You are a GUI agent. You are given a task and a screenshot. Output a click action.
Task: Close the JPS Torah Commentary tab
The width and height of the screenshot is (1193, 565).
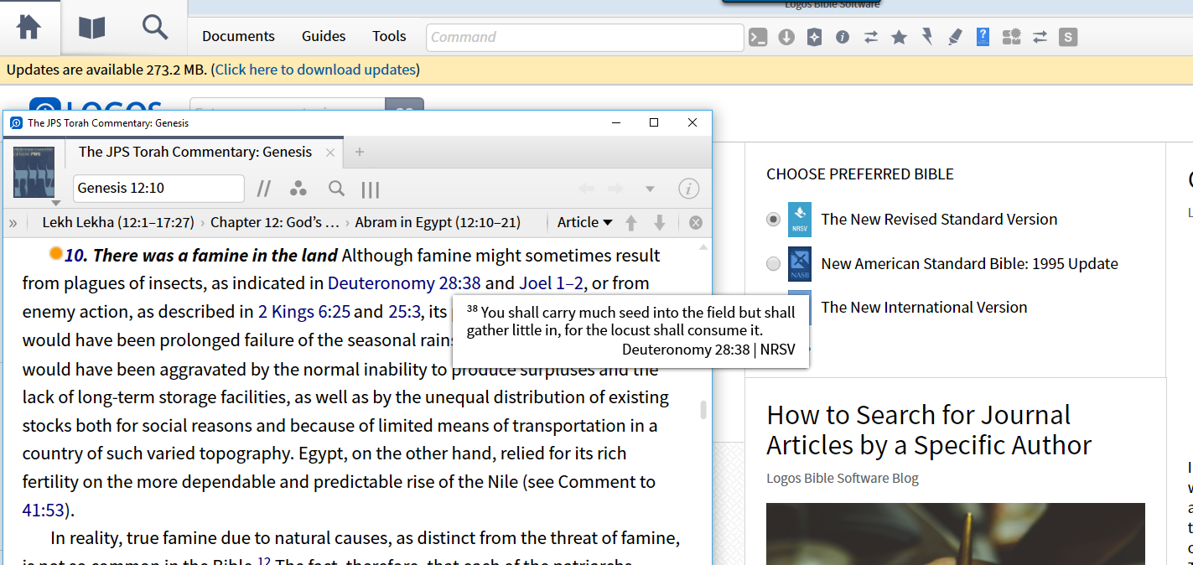pos(330,153)
